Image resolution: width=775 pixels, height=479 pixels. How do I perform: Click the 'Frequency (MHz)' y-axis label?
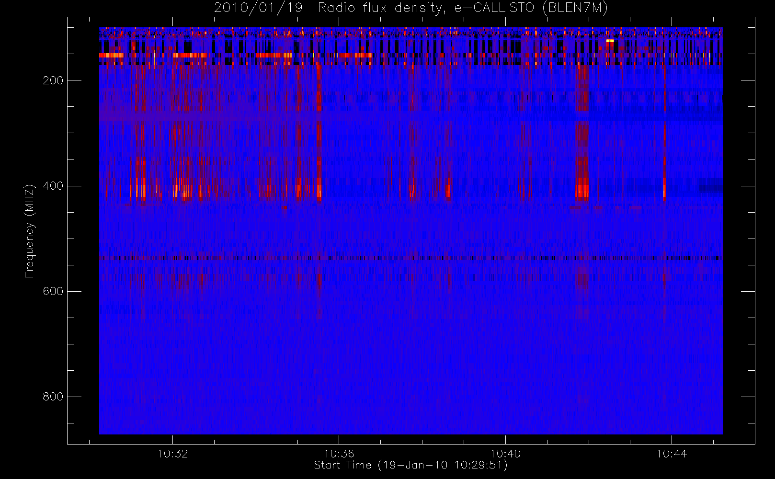coord(30,231)
